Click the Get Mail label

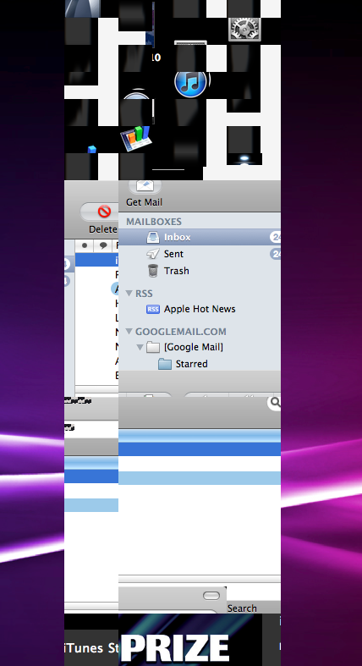(145, 202)
